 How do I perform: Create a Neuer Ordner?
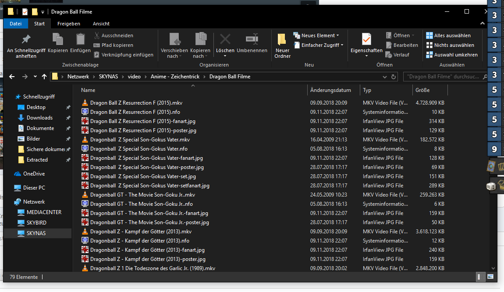click(x=283, y=46)
